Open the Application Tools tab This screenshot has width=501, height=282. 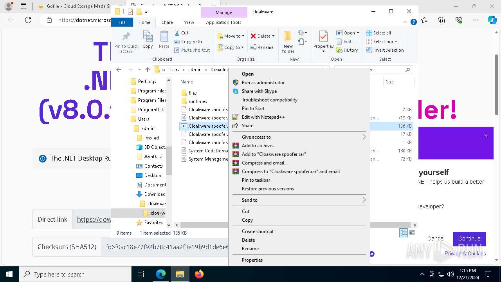coord(223,22)
